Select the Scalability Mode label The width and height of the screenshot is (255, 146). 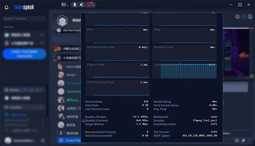coord(164,124)
